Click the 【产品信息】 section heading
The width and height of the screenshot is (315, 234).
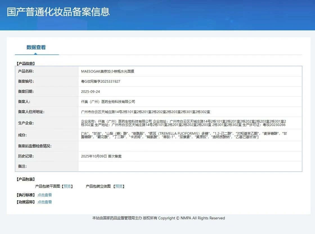click(26, 64)
